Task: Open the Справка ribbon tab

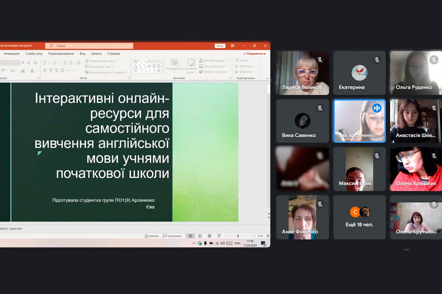Action: coord(113,53)
